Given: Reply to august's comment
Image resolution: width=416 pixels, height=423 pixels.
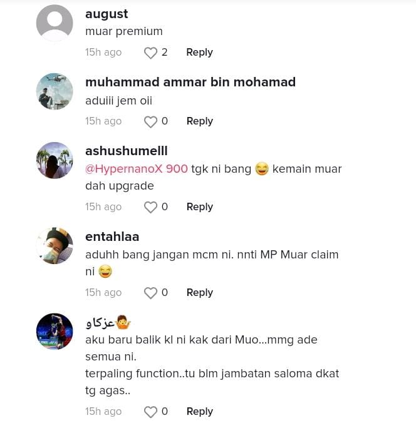Looking at the screenshot, I should click(199, 53).
